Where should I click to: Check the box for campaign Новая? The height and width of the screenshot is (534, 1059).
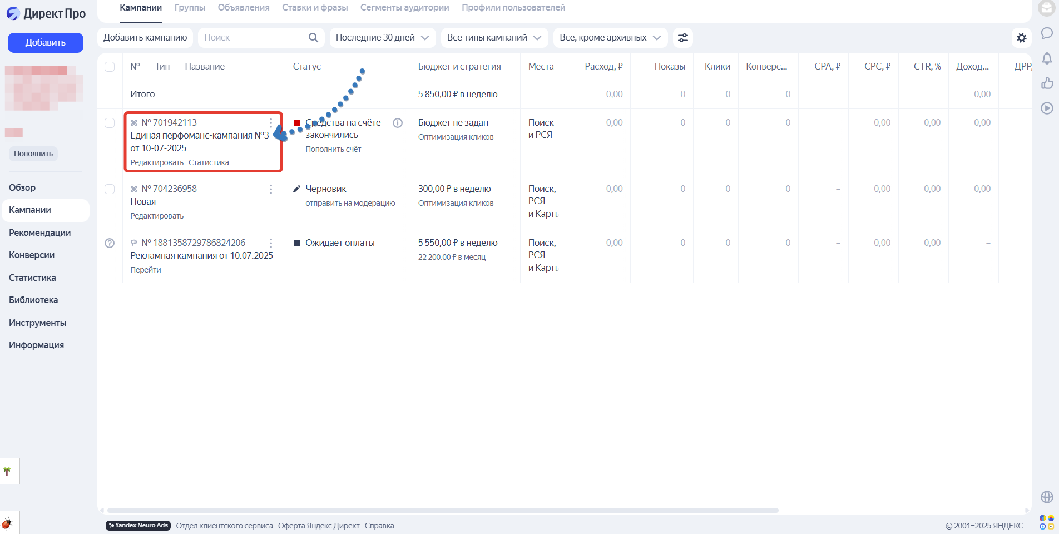point(110,189)
